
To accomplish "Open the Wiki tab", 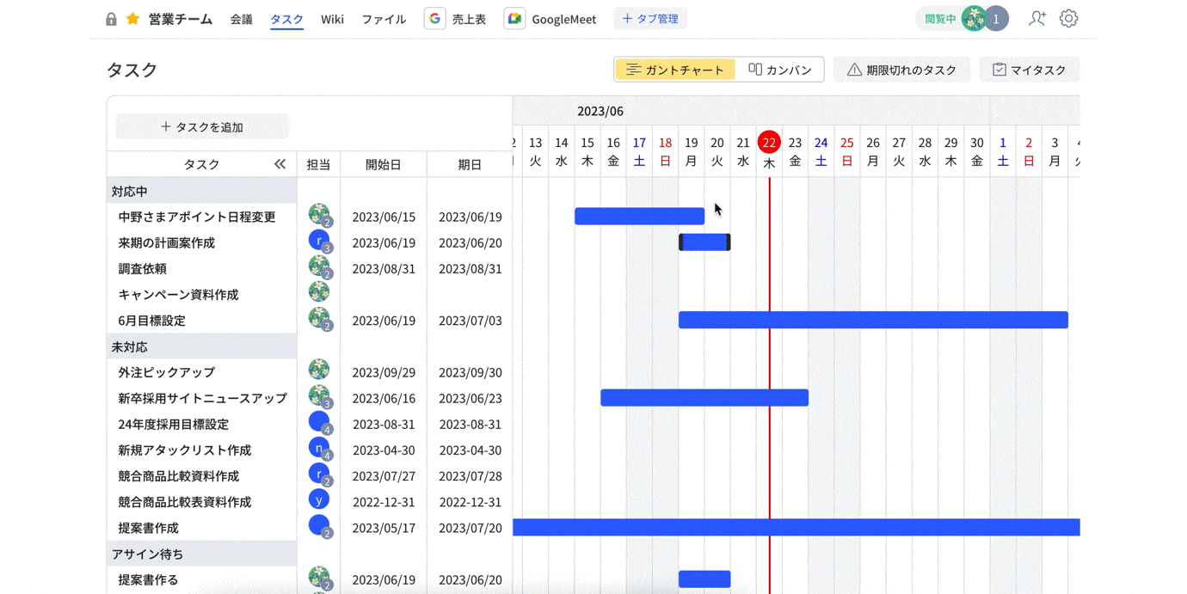I will [332, 19].
